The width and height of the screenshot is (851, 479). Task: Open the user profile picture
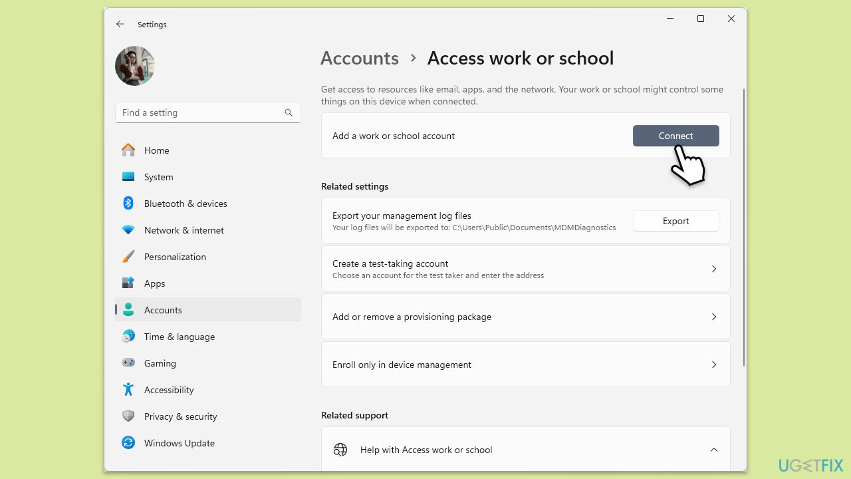coord(135,66)
